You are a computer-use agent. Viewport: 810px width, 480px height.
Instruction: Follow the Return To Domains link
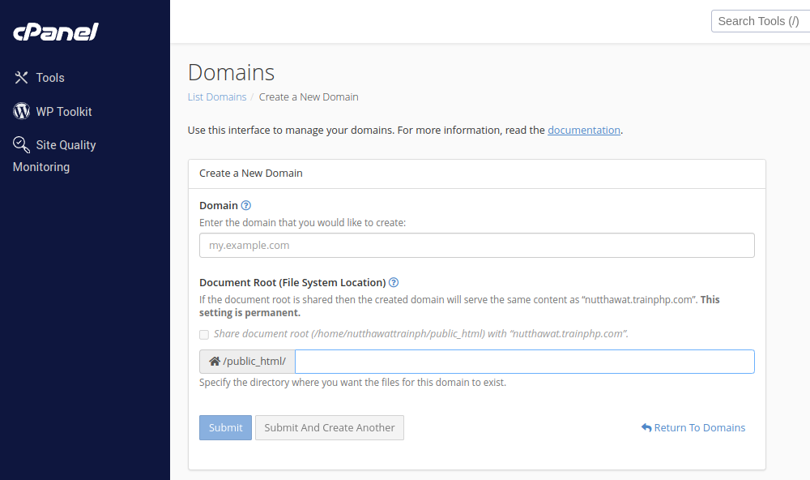[x=699, y=428]
